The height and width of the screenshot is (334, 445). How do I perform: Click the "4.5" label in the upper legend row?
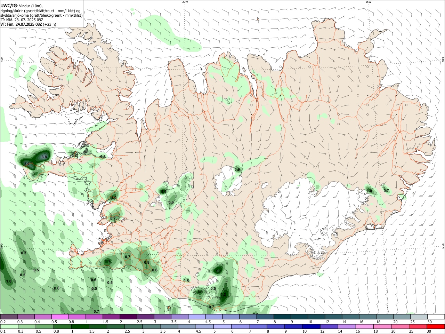208,322
